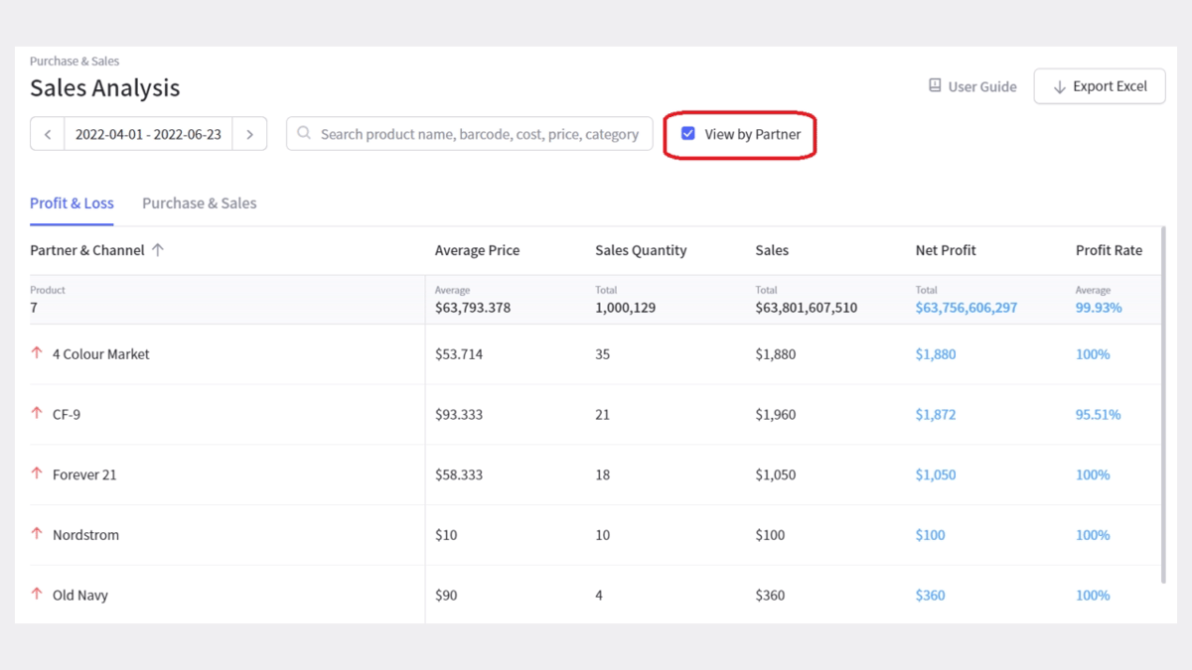
Task: Click red arrow next to CF-9
Action: click(x=38, y=414)
